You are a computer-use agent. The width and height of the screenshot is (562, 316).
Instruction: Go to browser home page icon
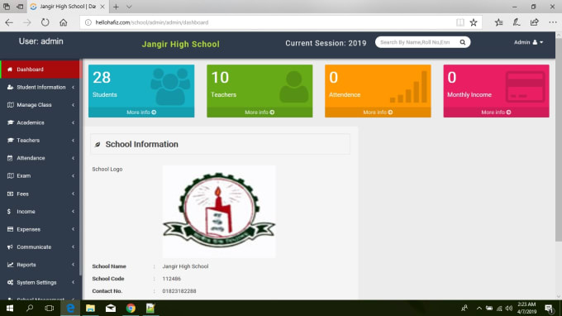(63, 22)
